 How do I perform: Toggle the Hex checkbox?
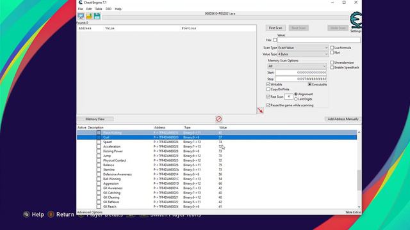tap(275, 40)
